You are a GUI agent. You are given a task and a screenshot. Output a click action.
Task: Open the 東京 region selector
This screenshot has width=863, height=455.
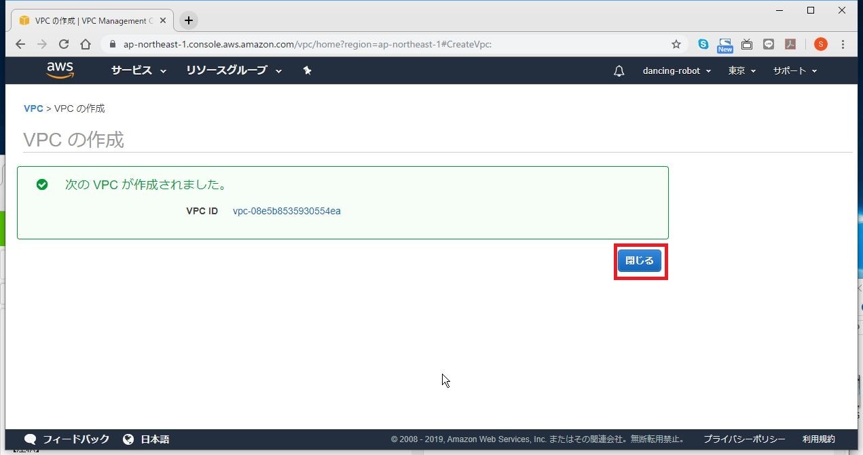[x=741, y=71]
